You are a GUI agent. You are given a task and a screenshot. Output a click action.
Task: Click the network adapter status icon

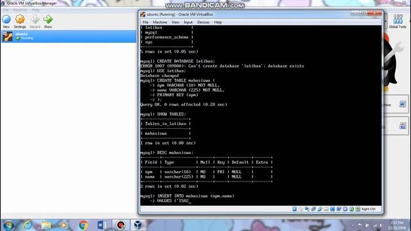pyautogui.click(x=313, y=209)
